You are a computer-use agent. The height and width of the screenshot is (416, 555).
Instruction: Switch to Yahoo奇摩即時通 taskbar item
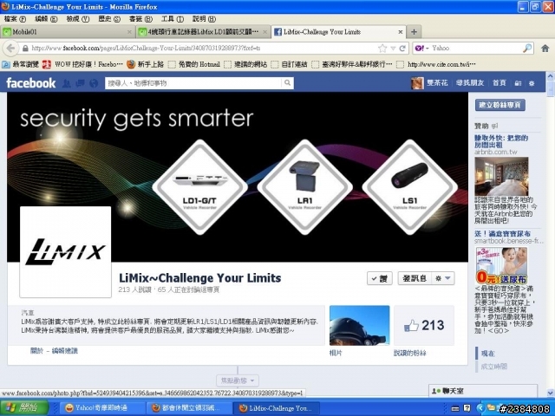pos(101,408)
